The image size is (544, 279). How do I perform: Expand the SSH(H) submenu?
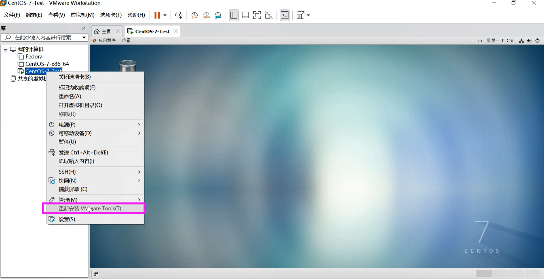95,172
